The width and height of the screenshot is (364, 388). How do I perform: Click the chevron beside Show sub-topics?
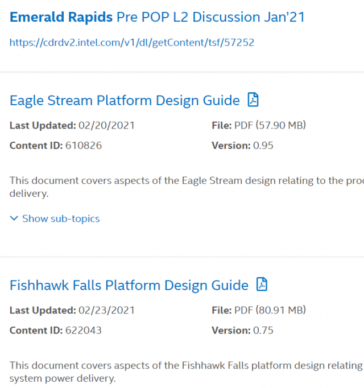pyautogui.click(x=14, y=218)
